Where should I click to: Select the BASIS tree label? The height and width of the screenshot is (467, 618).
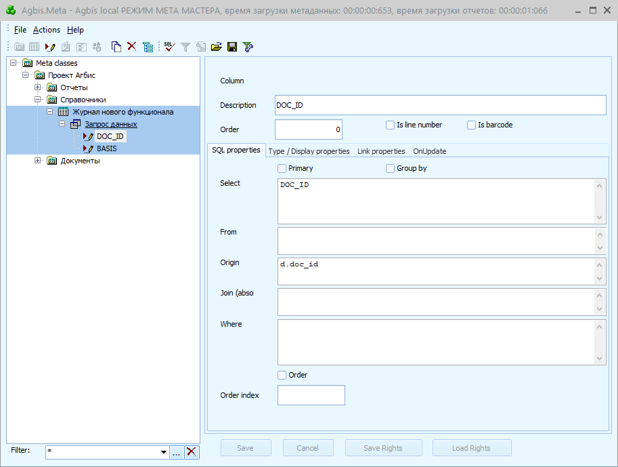pyautogui.click(x=107, y=149)
